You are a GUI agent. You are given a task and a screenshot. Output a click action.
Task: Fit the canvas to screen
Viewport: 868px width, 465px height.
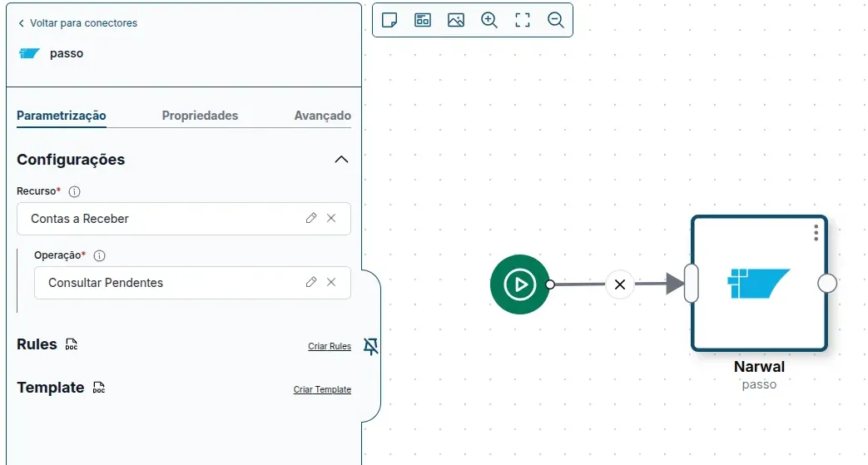pos(523,21)
